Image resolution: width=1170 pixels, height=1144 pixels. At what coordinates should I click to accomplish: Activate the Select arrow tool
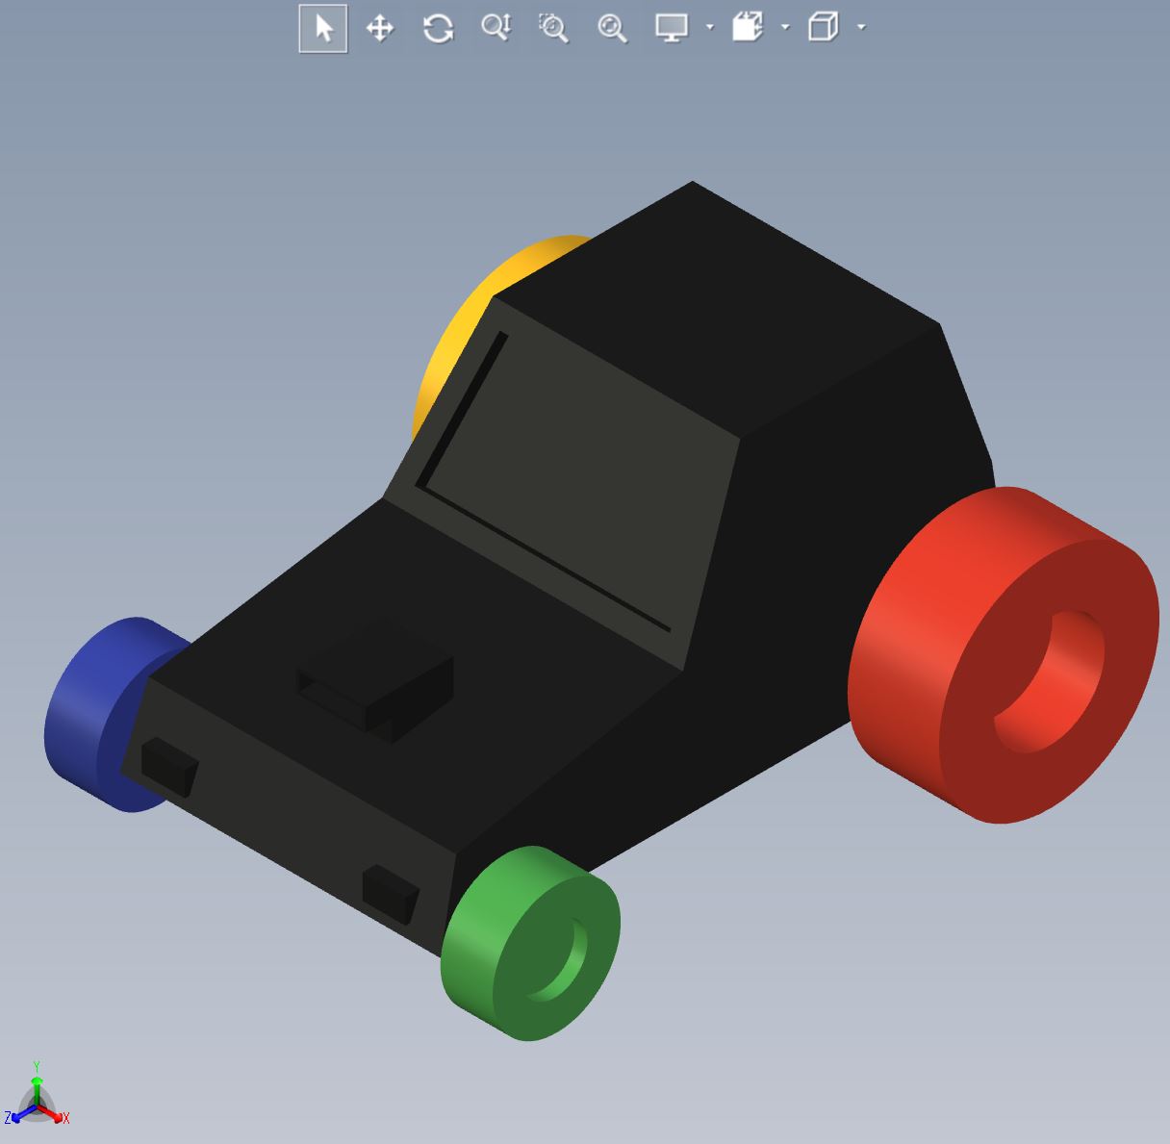pos(323,28)
